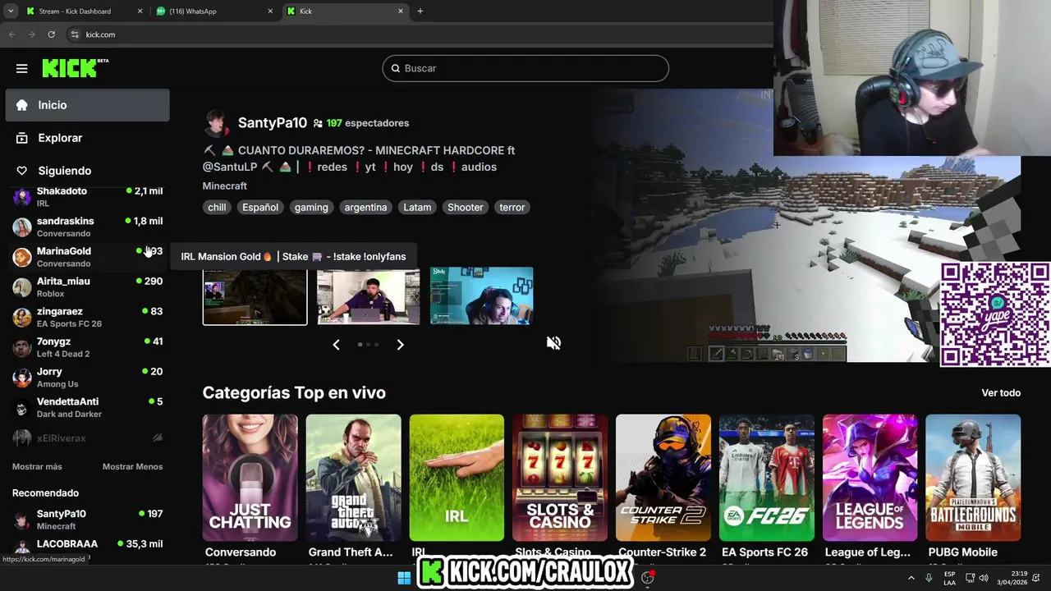This screenshot has height=591, width=1051.
Task: Open Explorar in sidebar
Action: pos(87,138)
